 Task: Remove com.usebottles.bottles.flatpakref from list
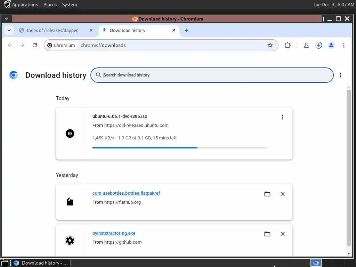[282, 194]
